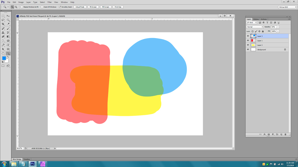Select the Eyedropper tool
298x167 pixels.
click(8, 24)
